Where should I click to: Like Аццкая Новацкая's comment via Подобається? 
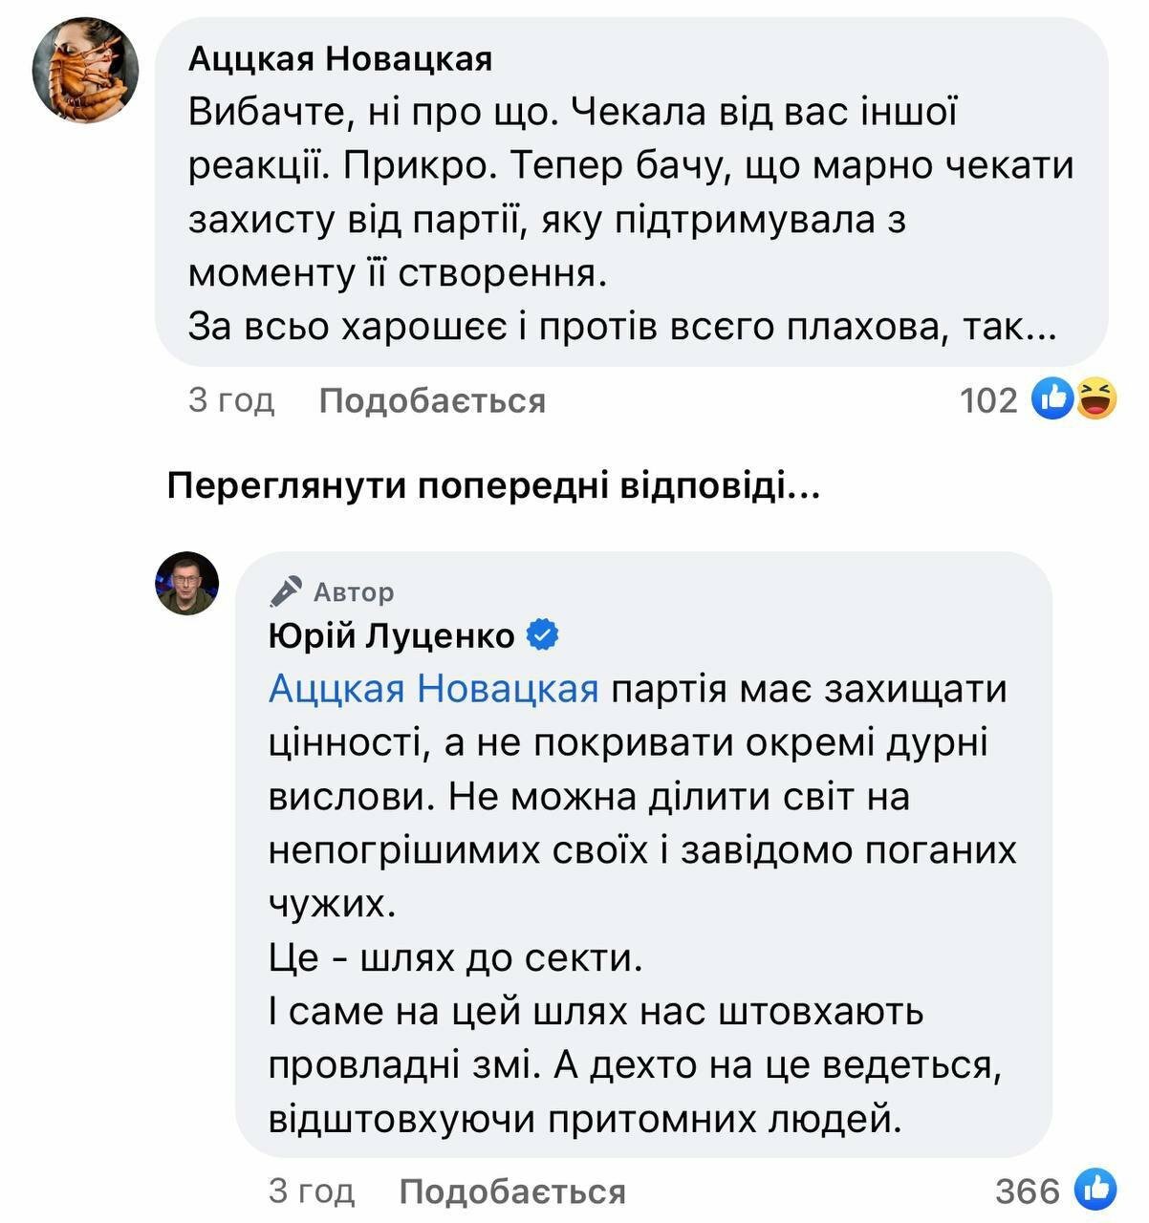click(432, 400)
